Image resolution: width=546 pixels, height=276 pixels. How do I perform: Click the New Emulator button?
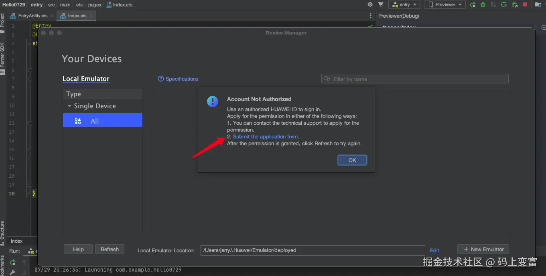click(x=483, y=249)
